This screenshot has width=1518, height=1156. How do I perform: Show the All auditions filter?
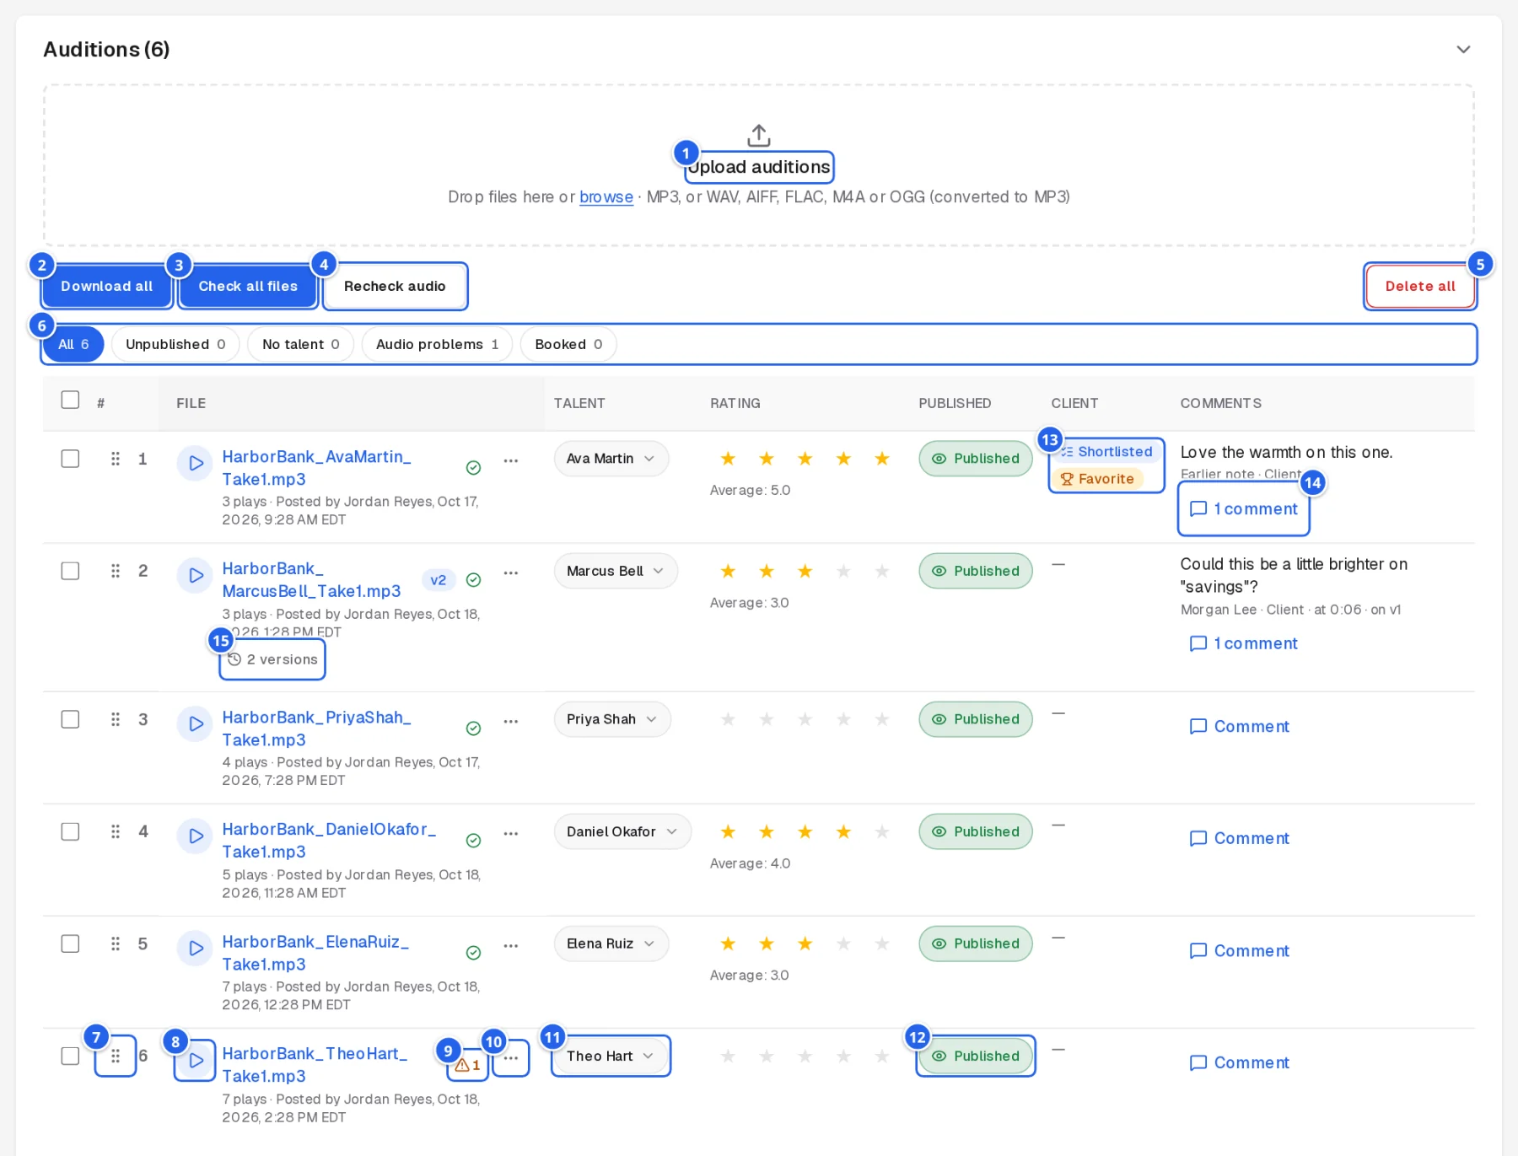73,344
